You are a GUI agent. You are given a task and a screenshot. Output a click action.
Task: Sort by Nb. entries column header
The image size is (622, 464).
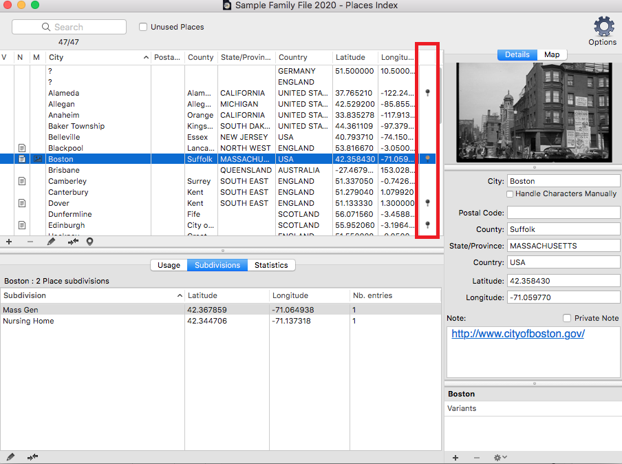[x=395, y=295]
